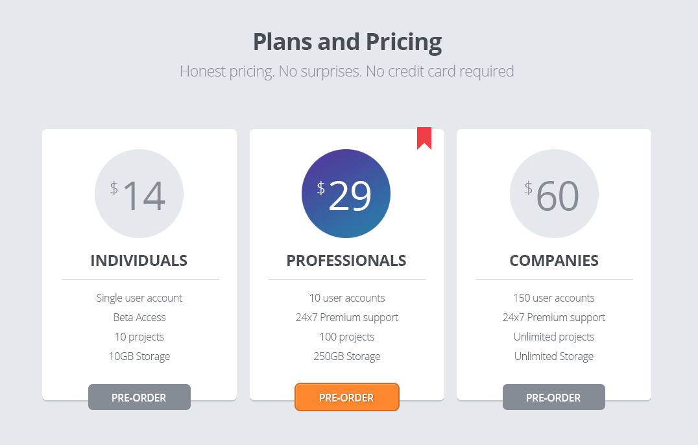Select the Companies plan heading
Image resolution: width=698 pixels, height=445 pixels.
[554, 261]
